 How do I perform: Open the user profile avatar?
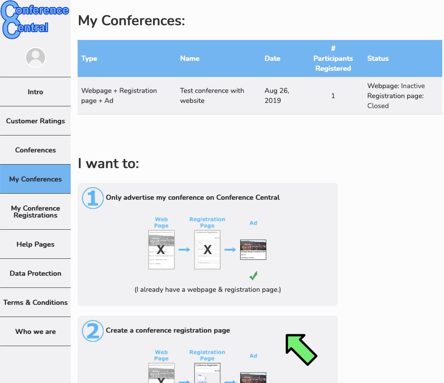(36, 57)
